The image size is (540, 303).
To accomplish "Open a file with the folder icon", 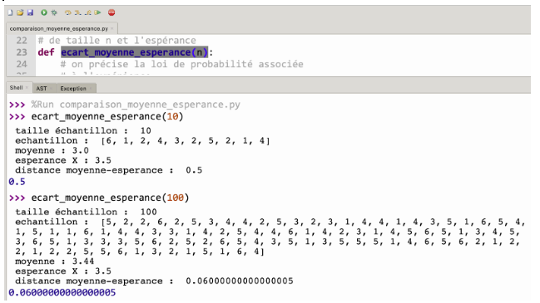I will point(20,12).
